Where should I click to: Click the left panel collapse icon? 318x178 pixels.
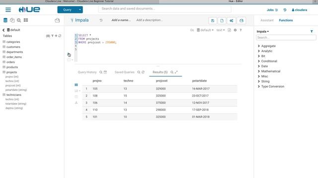pos(57,20)
